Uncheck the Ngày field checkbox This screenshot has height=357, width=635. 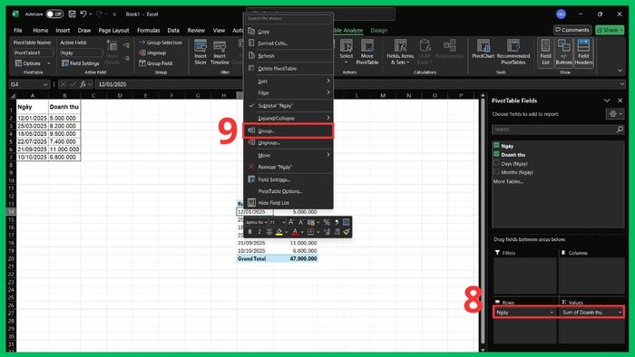[x=496, y=145]
